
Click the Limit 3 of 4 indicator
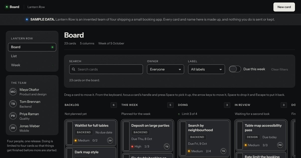[x=188, y=114]
